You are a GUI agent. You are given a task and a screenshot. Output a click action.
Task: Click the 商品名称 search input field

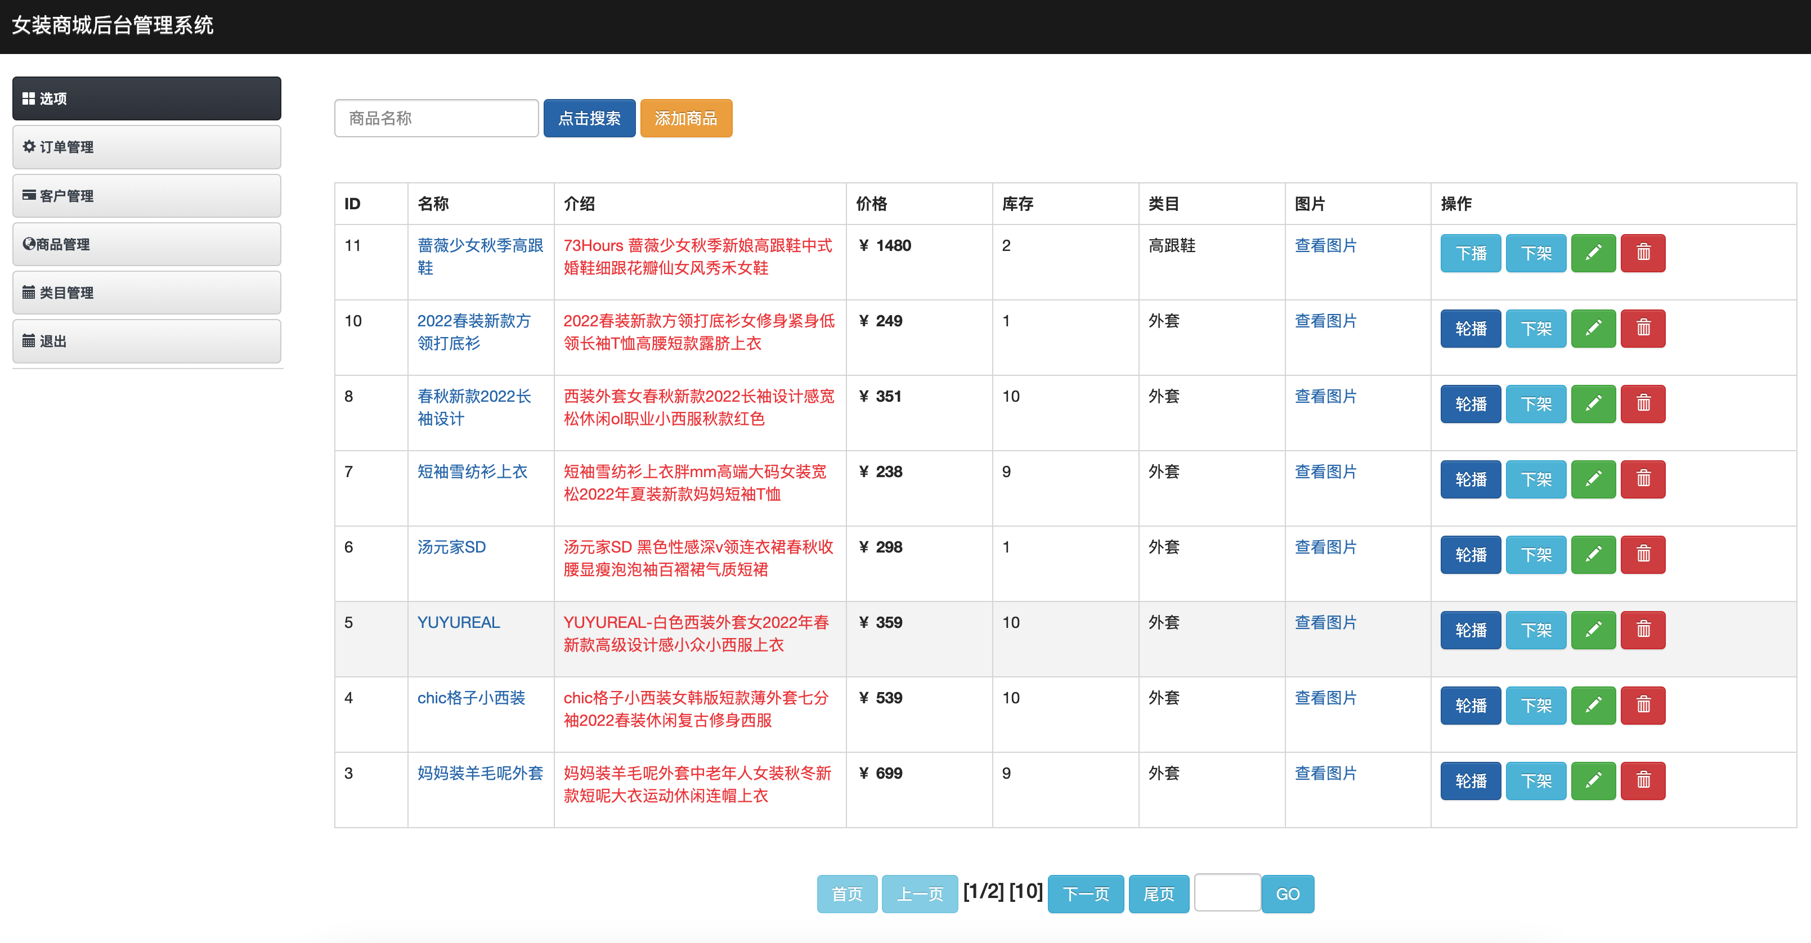click(436, 118)
